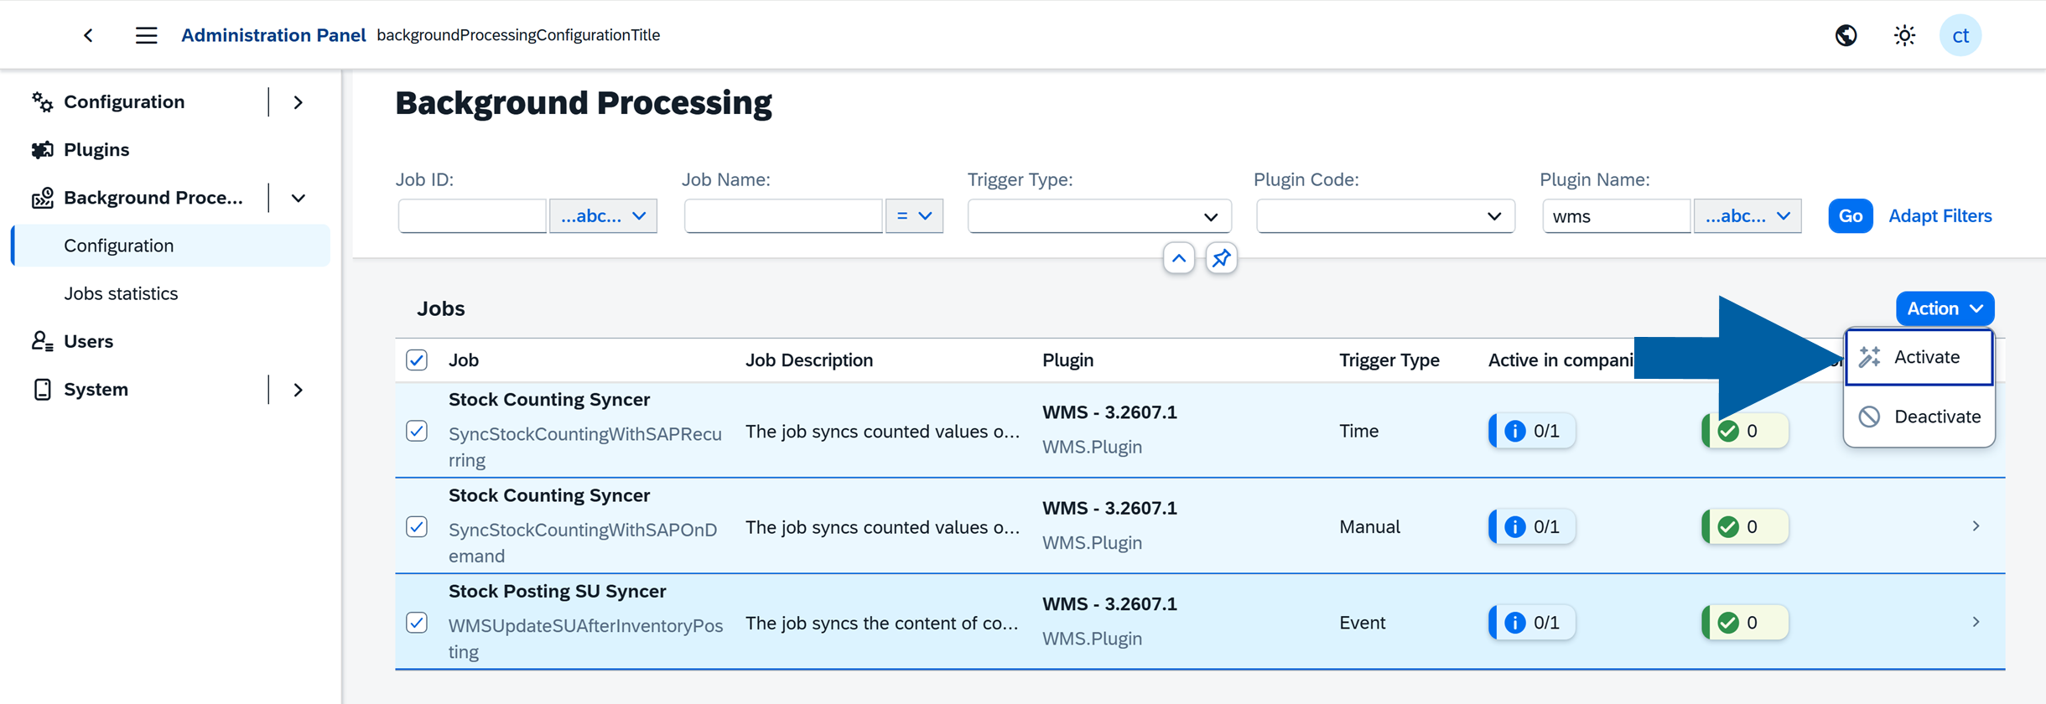Focus the Job ID input field
Image resolution: width=2046 pixels, height=704 pixels.
click(472, 216)
